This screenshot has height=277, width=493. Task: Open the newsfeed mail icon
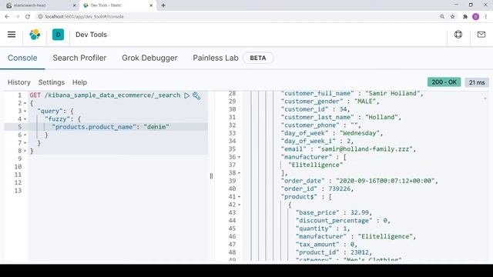tap(481, 35)
